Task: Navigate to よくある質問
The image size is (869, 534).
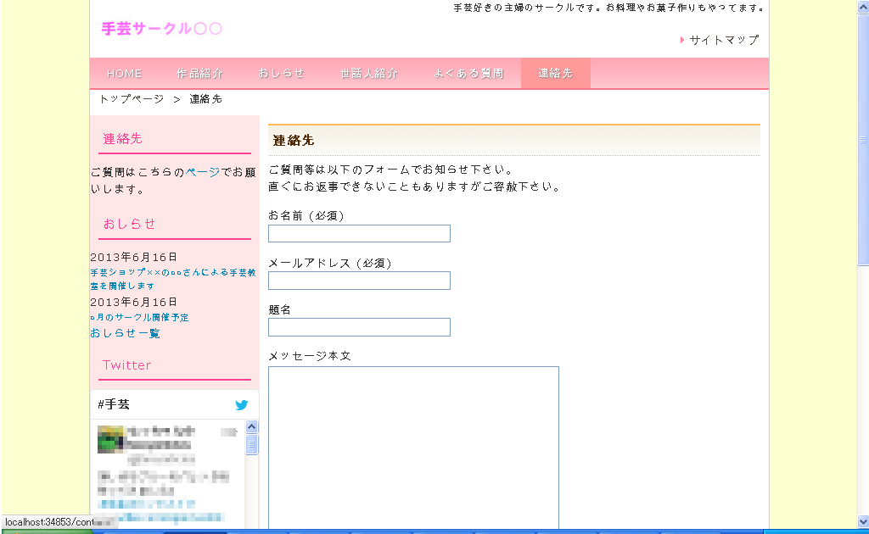Action: [x=468, y=74]
